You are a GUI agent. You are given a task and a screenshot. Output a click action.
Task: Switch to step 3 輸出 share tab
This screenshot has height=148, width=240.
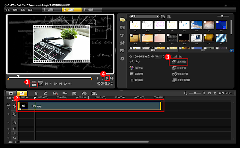tap(92, 10)
